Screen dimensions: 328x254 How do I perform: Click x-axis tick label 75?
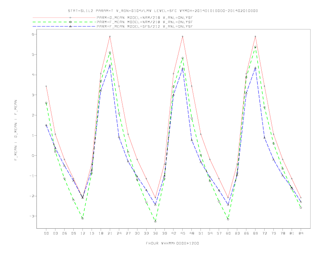pos(274,233)
